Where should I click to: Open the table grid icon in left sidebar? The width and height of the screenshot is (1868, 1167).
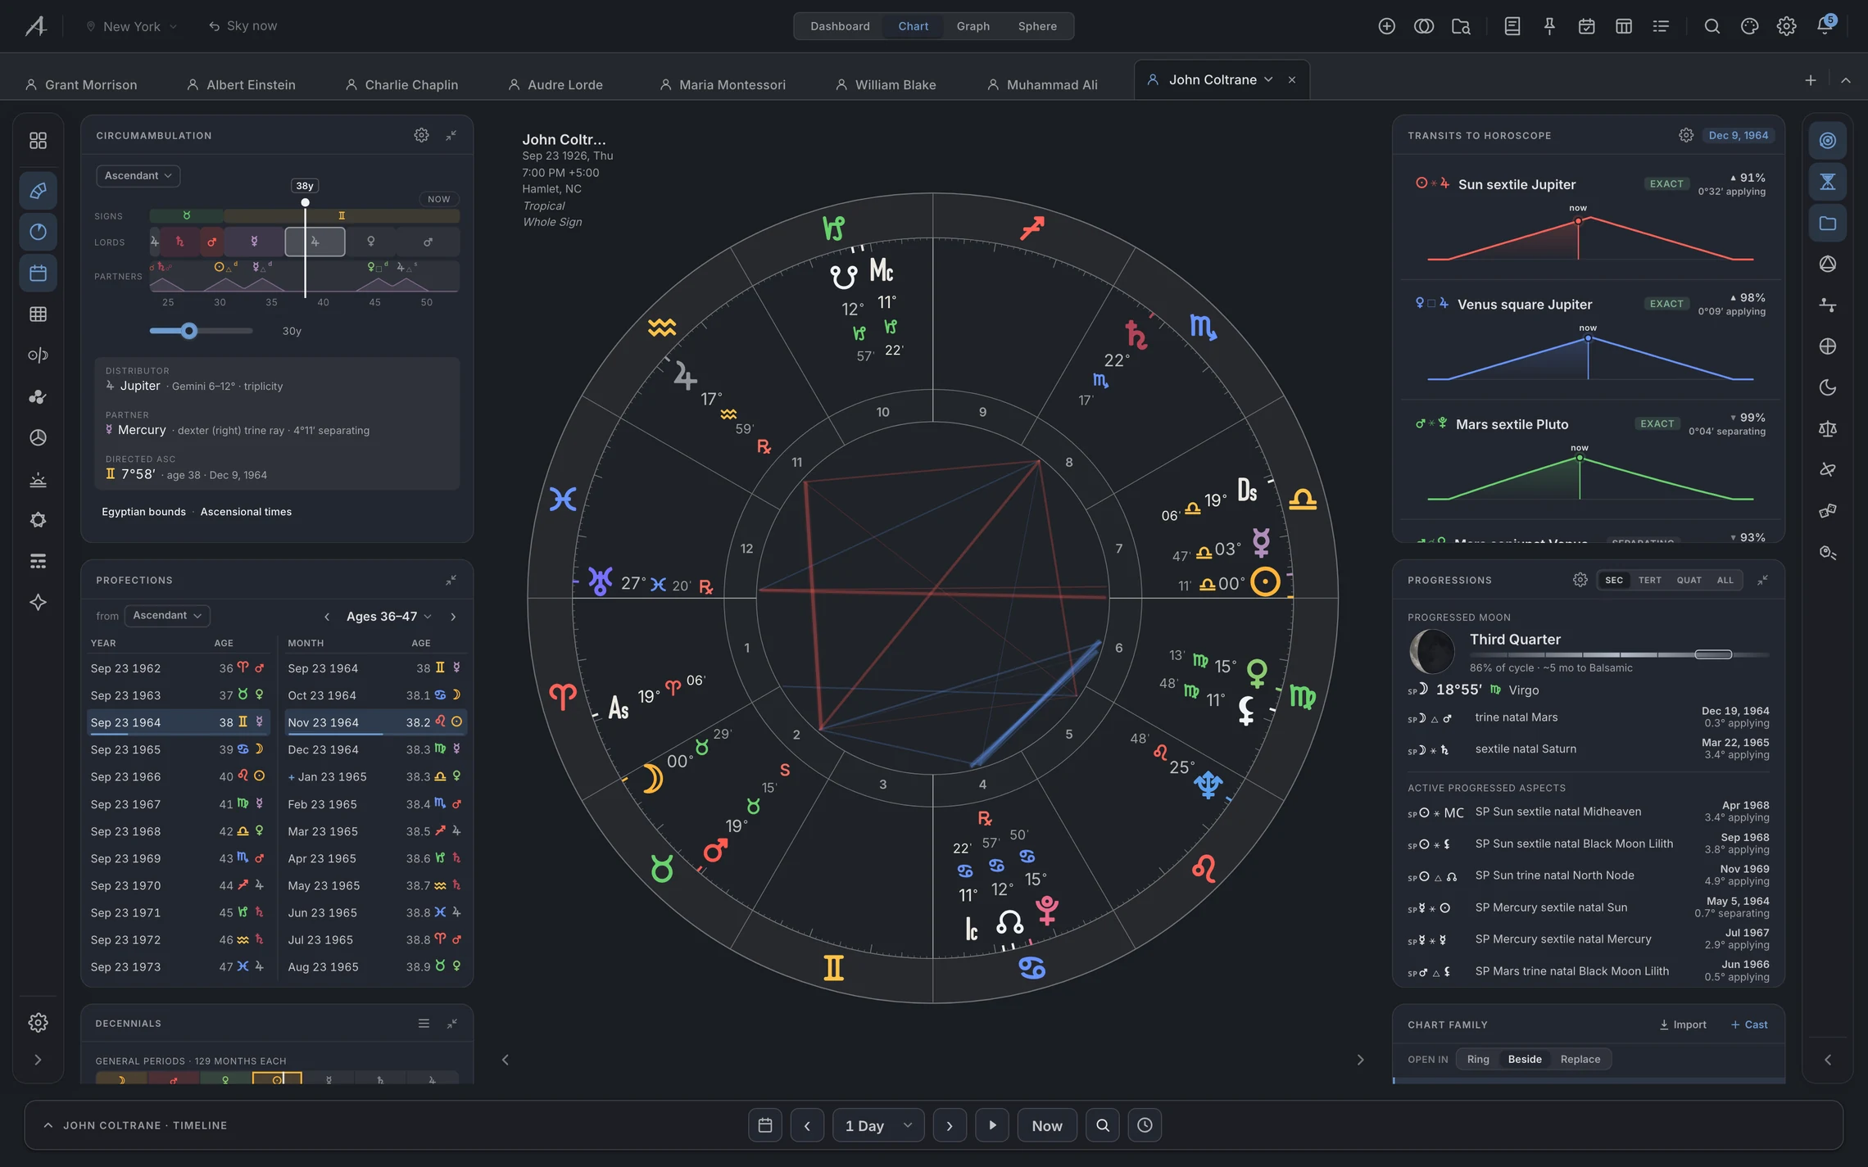(38, 314)
